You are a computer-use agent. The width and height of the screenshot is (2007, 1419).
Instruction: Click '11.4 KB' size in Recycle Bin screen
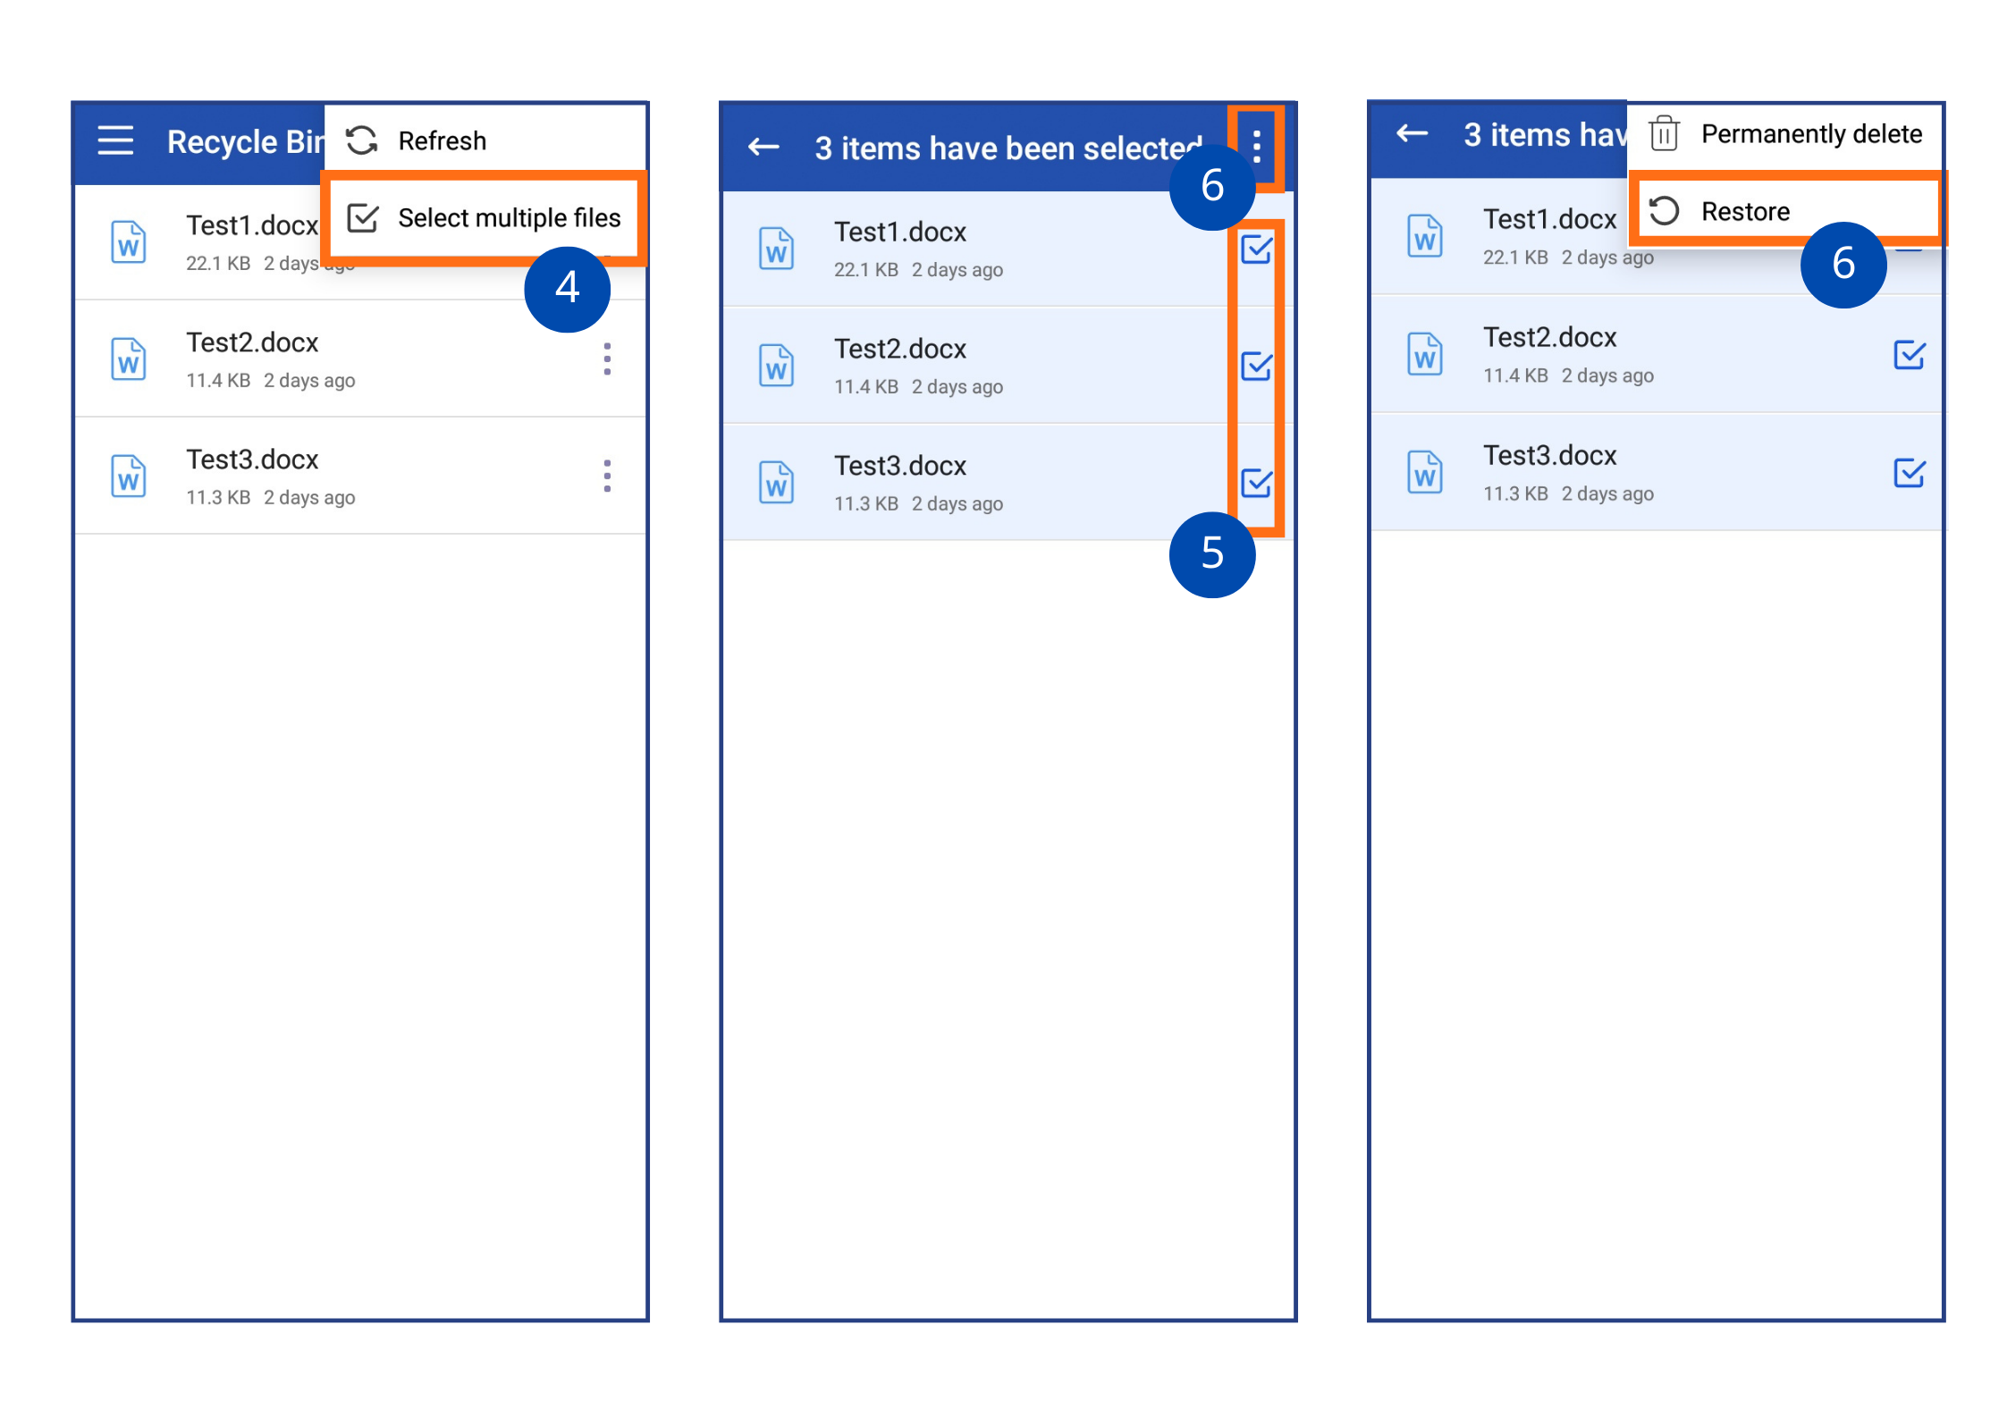click(218, 381)
